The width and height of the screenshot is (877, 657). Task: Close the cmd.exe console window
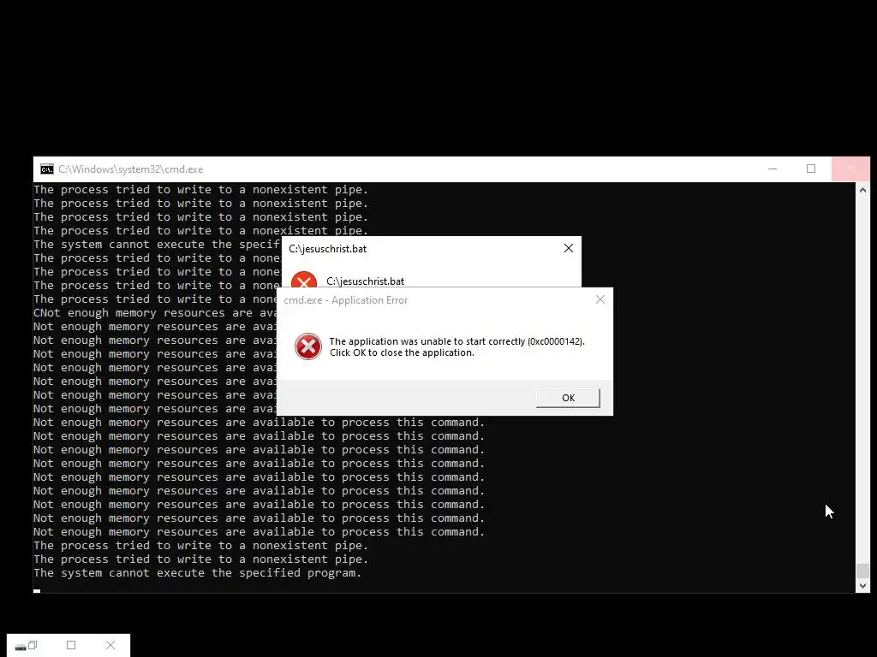coord(850,169)
